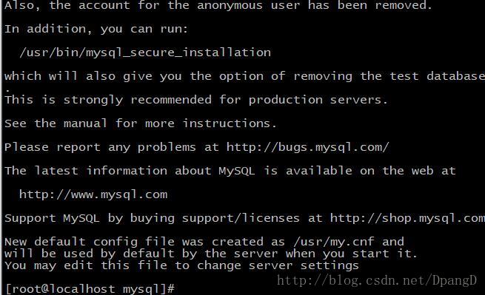Click the word 'MySQL' in latest information line
The width and height of the screenshot is (485, 295).
[237, 171]
